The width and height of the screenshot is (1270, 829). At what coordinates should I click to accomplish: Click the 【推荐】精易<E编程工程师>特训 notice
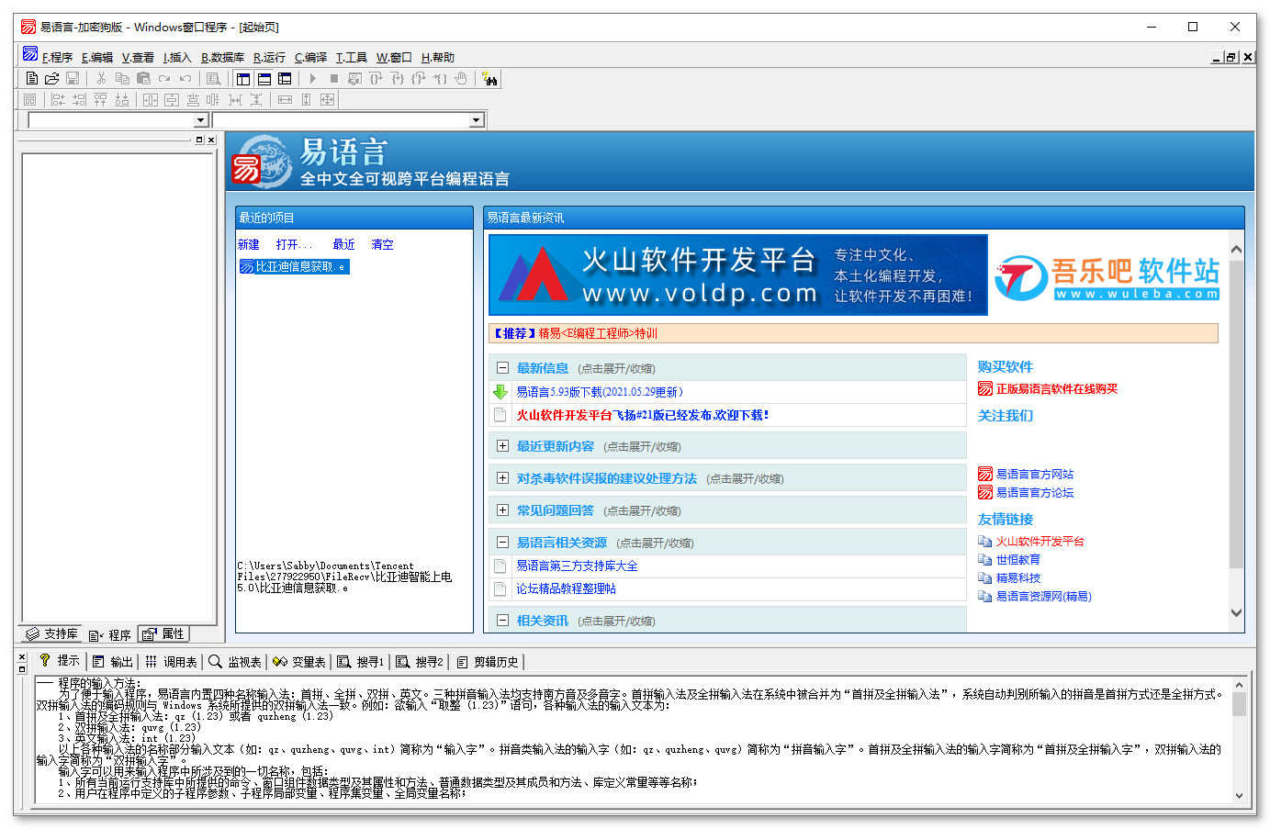(x=853, y=333)
